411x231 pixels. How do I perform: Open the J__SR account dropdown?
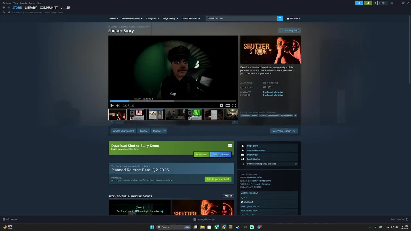point(383,3)
